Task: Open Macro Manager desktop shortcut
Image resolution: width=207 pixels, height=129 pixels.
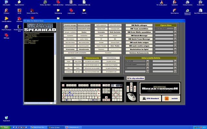Action: coord(6,28)
